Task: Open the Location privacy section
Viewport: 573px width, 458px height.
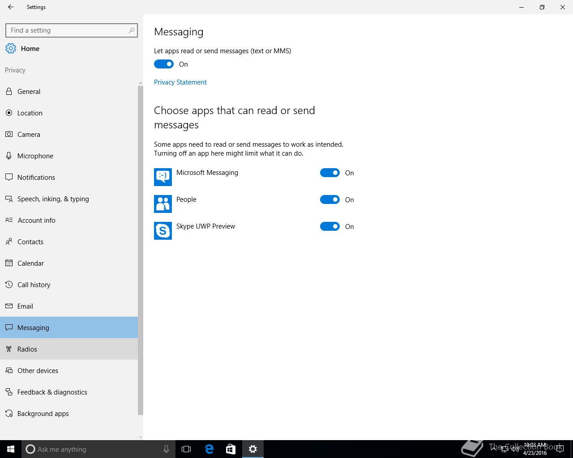Action: click(69, 113)
